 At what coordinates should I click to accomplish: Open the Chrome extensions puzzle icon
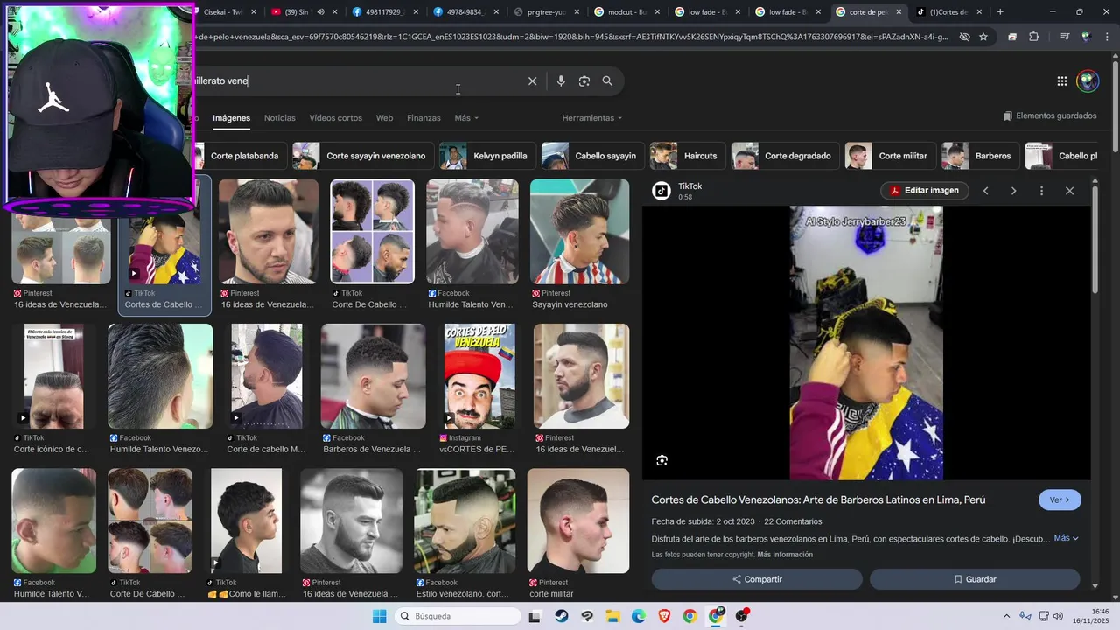[1034, 37]
